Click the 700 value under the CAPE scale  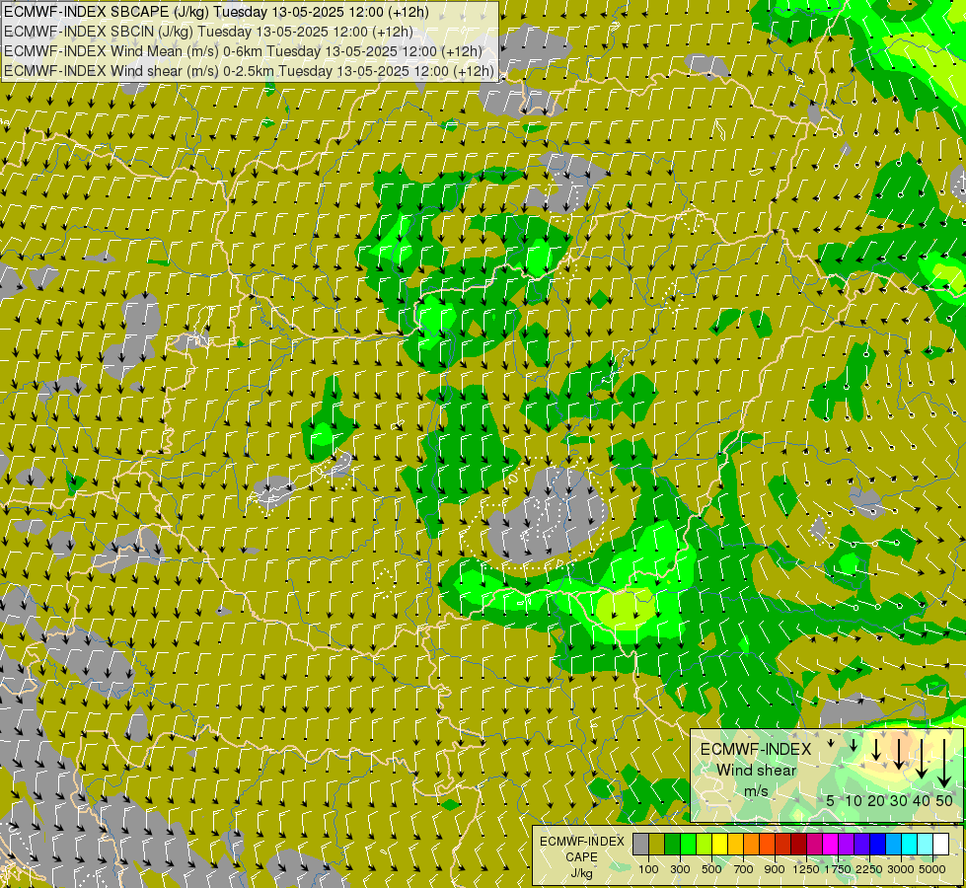744,869
